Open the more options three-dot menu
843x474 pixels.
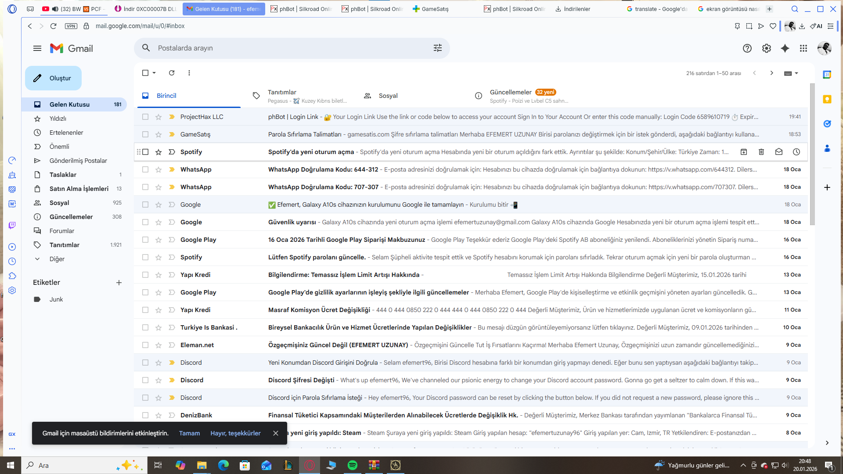click(189, 73)
